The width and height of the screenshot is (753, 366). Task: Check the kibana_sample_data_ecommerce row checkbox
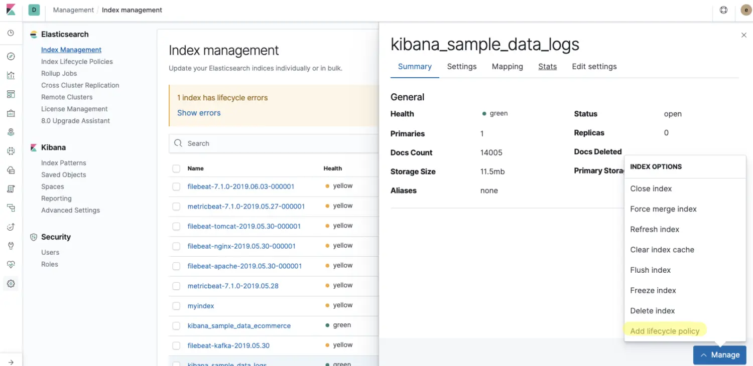coord(176,326)
